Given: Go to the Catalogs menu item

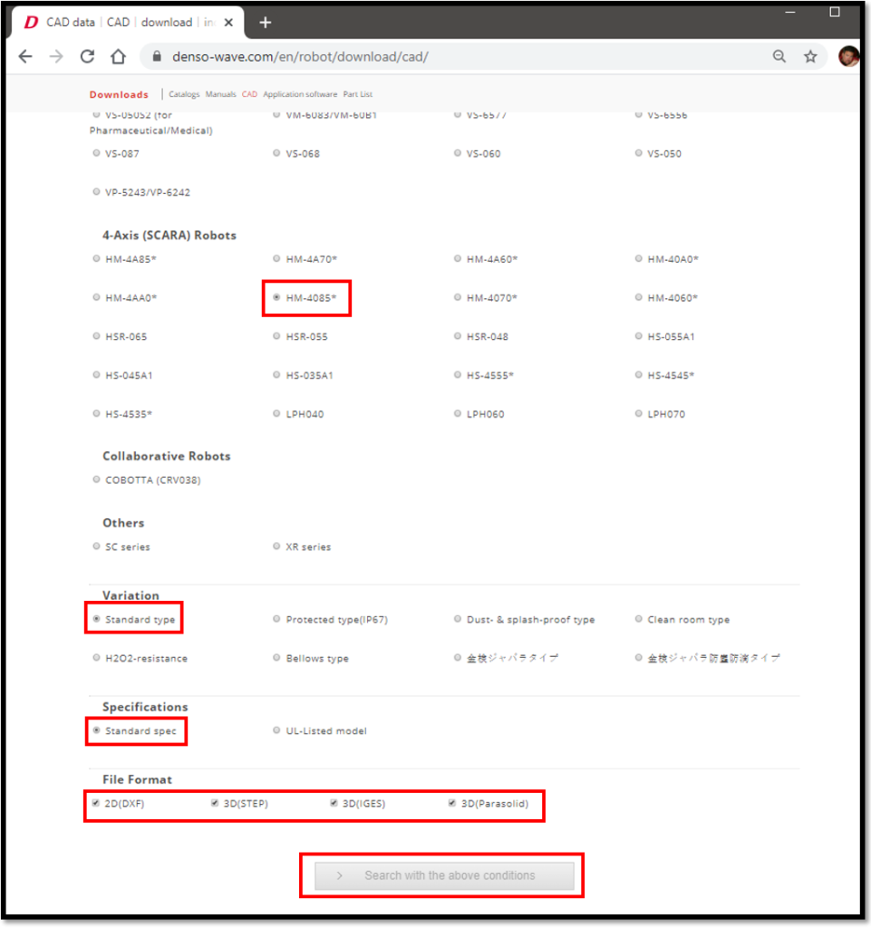Looking at the screenshot, I should pyautogui.click(x=184, y=94).
